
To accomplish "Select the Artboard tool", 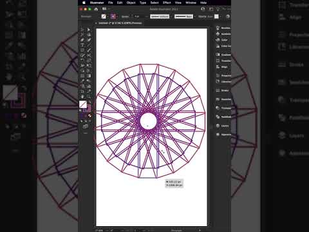I will [82, 92].
